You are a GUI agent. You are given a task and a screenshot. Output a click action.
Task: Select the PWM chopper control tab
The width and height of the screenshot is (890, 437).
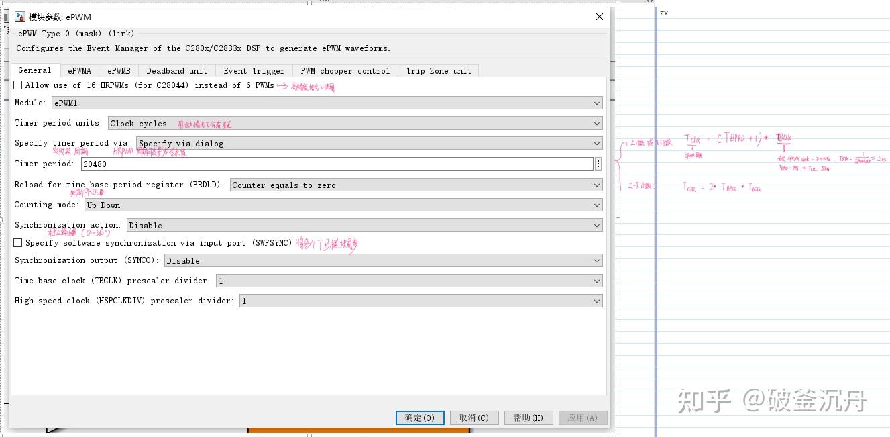(x=345, y=70)
